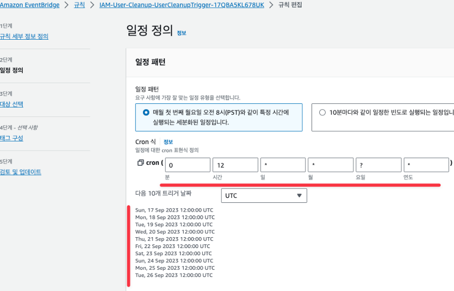The width and height of the screenshot is (454, 291).
Task: Click the 요일 cron field with question mark
Action: coord(378,165)
